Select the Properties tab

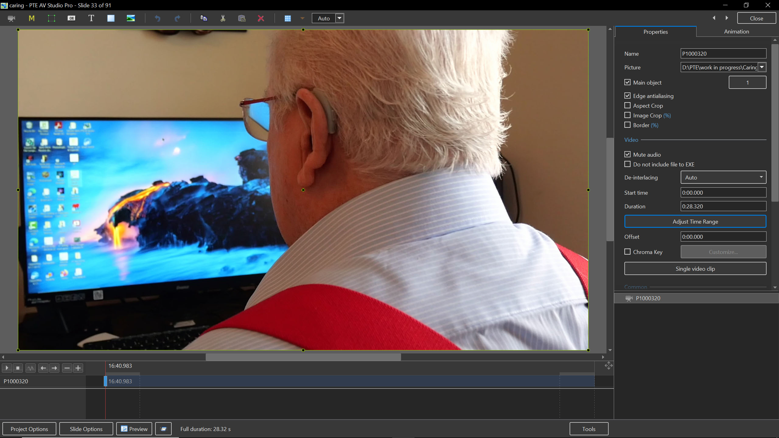pyautogui.click(x=655, y=32)
